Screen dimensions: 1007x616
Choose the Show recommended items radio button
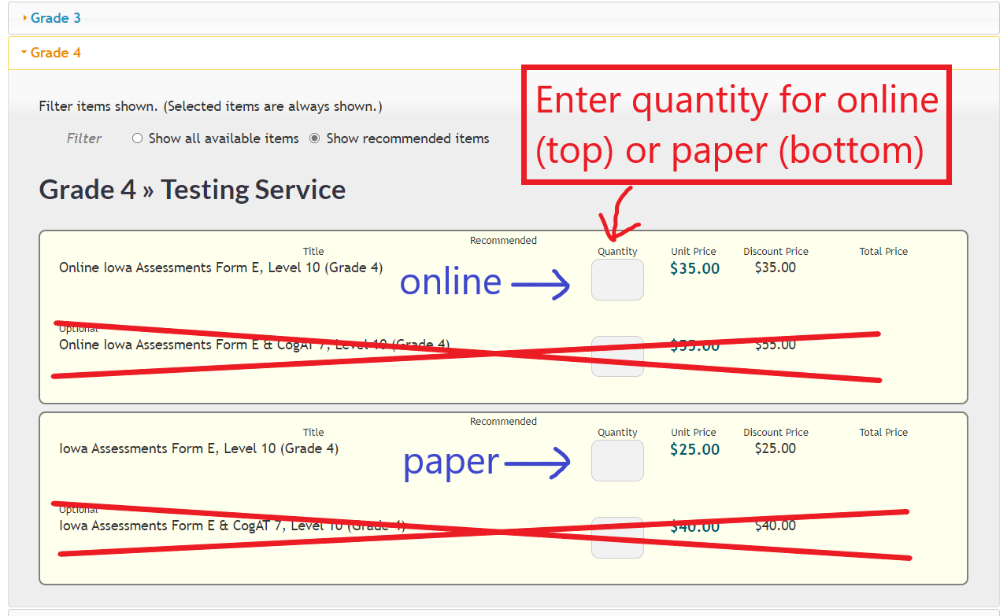(x=315, y=138)
